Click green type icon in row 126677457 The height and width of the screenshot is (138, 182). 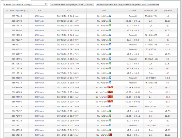coord(110,111)
